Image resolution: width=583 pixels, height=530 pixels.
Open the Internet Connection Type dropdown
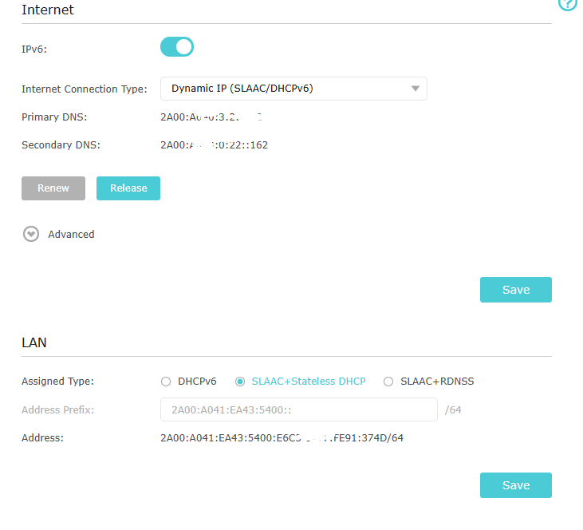click(293, 89)
